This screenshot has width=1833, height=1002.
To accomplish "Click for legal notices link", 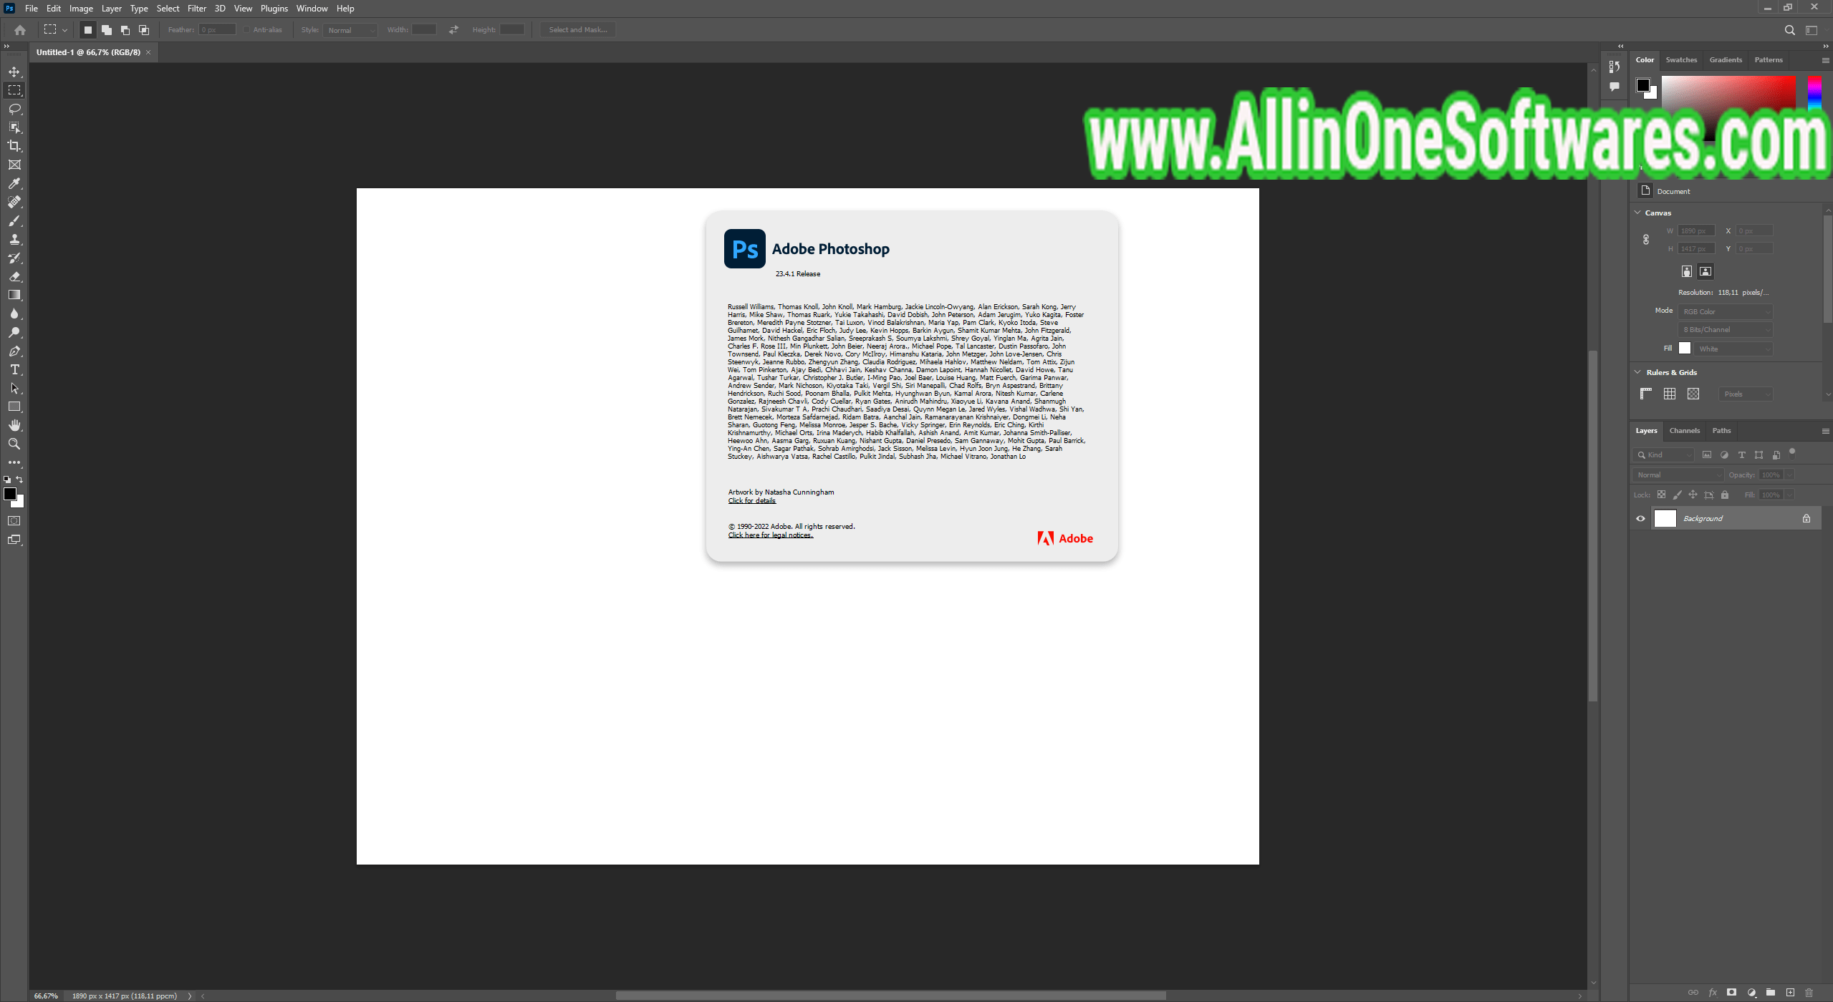I will (769, 533).
